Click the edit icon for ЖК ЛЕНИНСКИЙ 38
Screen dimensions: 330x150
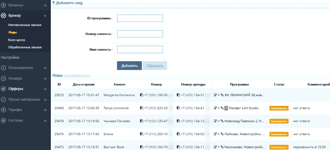pos(215,95)
